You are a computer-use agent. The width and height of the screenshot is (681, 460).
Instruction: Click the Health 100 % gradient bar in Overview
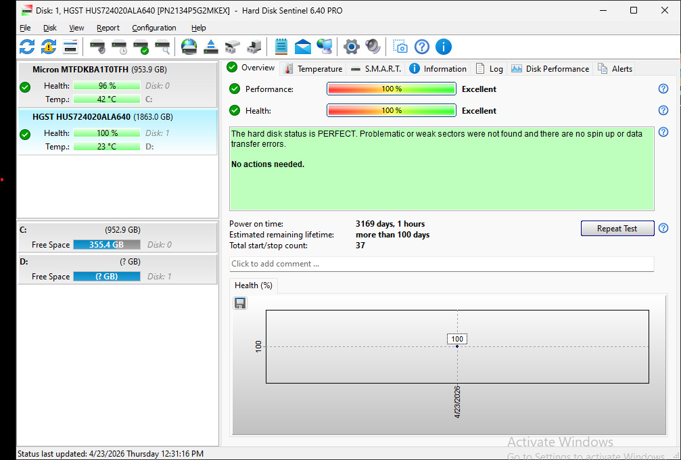(392, 110)
